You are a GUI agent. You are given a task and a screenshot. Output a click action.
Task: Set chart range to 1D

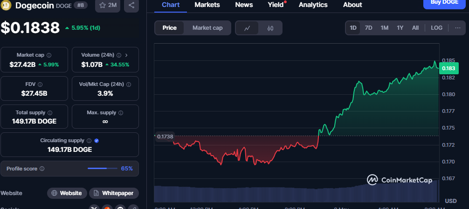[353, 28]
